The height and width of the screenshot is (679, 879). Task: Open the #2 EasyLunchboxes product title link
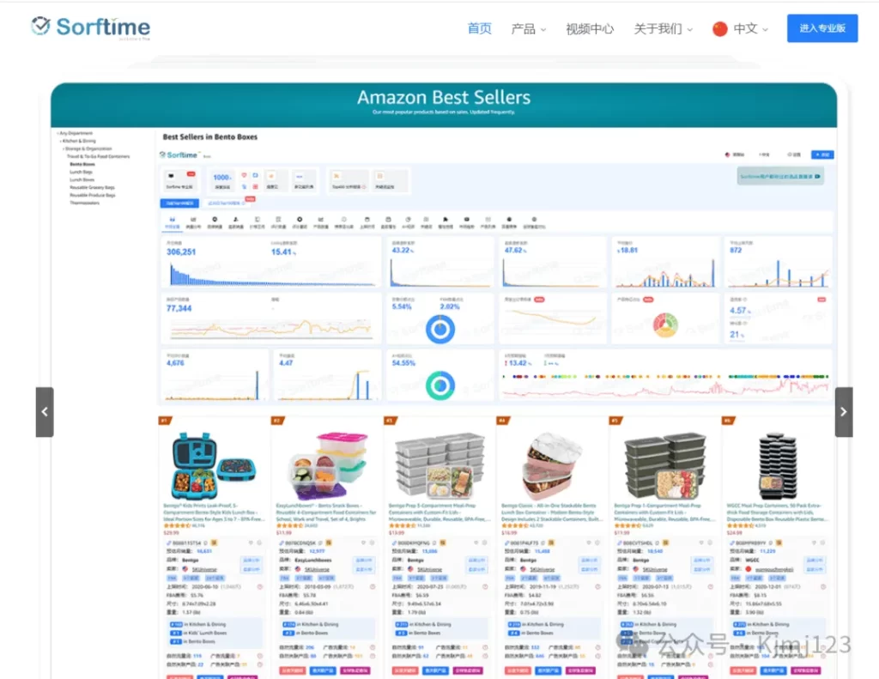(x=326, y=512)
